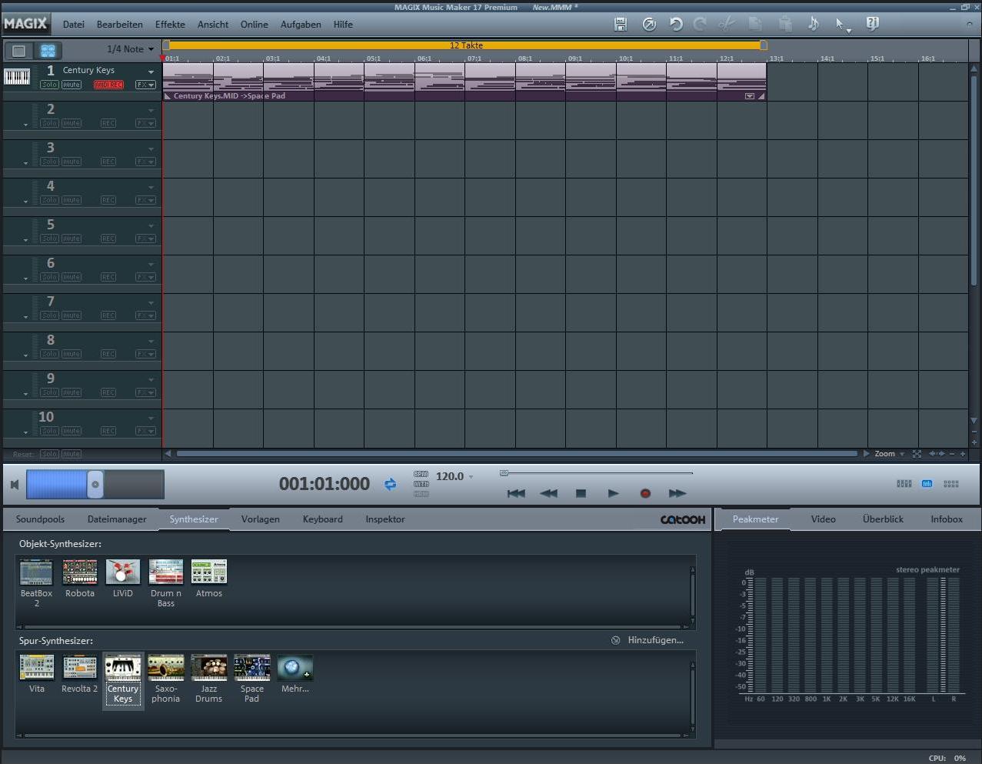
Task: Open the Atmos synthesizer
Action: coord(208,572)
